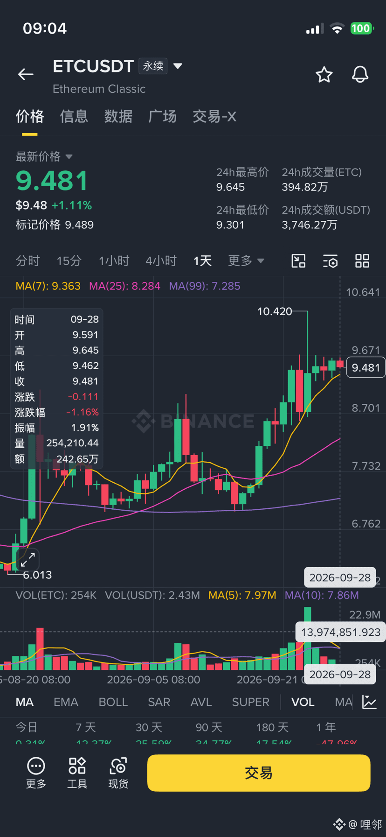This screenshot has height=837, width=386.
Task: Open the 永续 contract type dropdown
Action: (x=160, y=66)
